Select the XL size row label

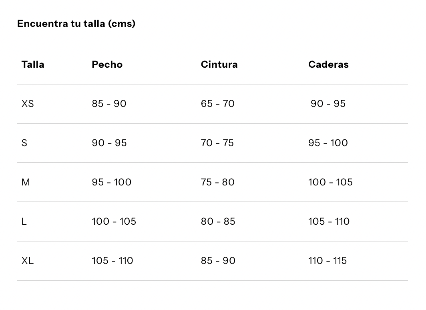(28, 261)
